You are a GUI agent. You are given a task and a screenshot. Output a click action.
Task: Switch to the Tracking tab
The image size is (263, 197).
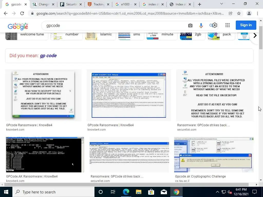(x=99, y=5)
